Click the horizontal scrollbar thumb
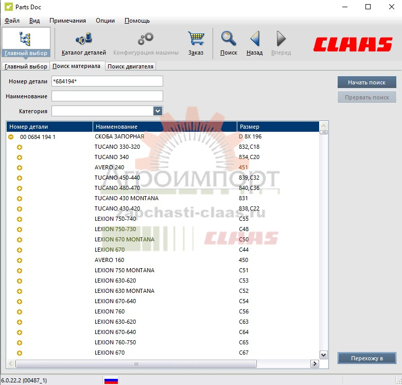The height and width of the screenshot is (385, 402). [136, 363]
